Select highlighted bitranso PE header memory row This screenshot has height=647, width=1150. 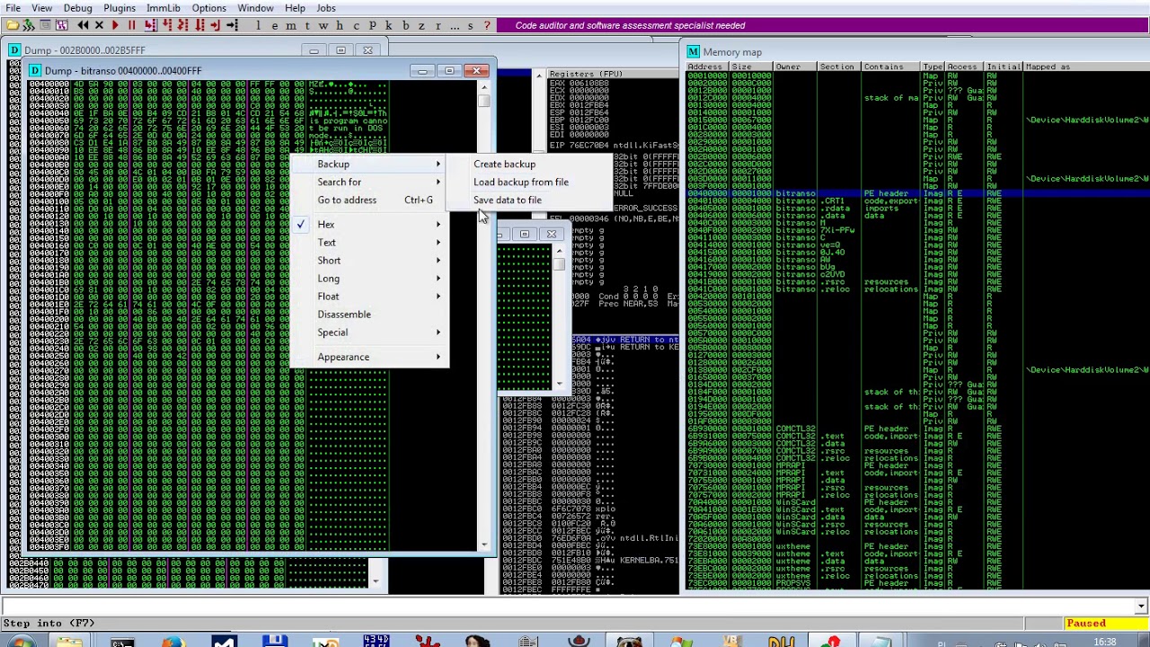click(x=916, y=193)
